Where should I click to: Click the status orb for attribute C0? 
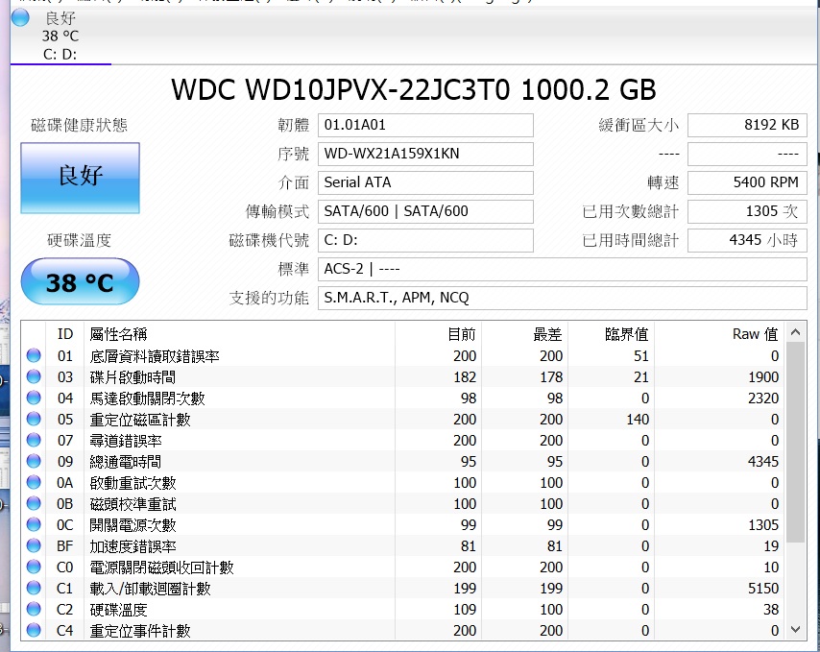point(34,567)
